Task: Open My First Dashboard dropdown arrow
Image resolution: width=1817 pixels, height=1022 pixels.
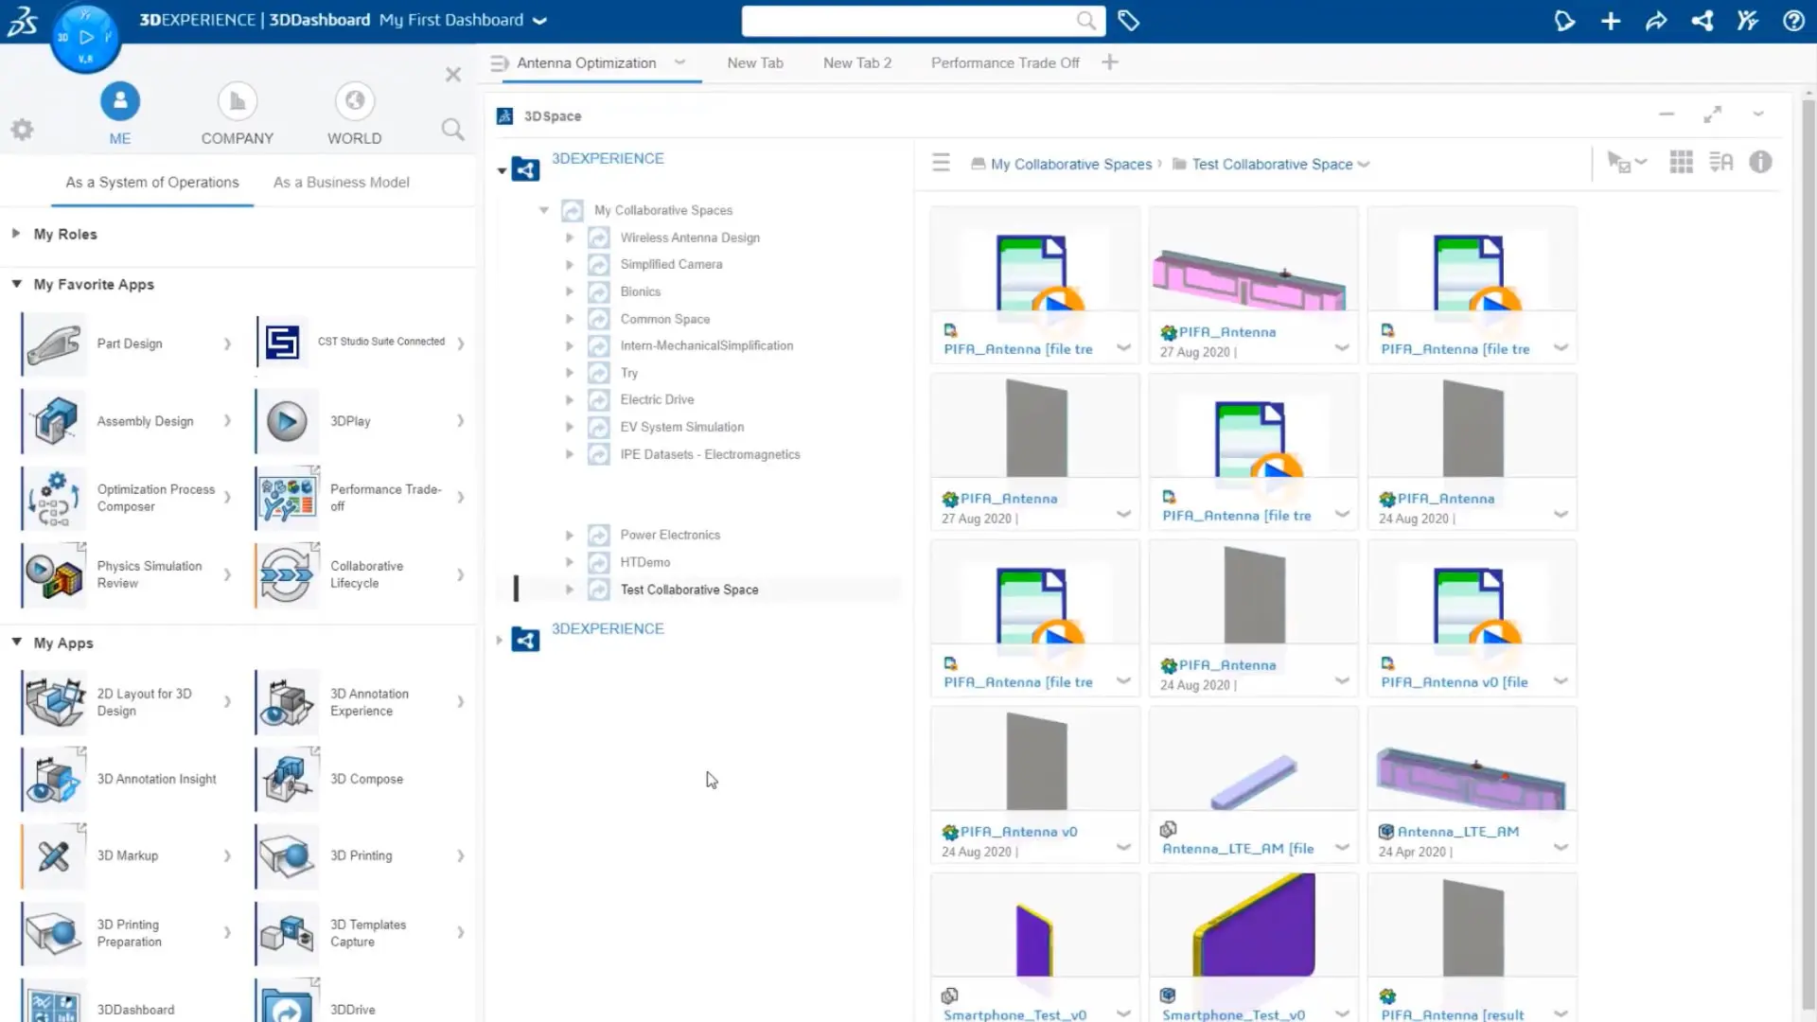Action: point(539,21)
